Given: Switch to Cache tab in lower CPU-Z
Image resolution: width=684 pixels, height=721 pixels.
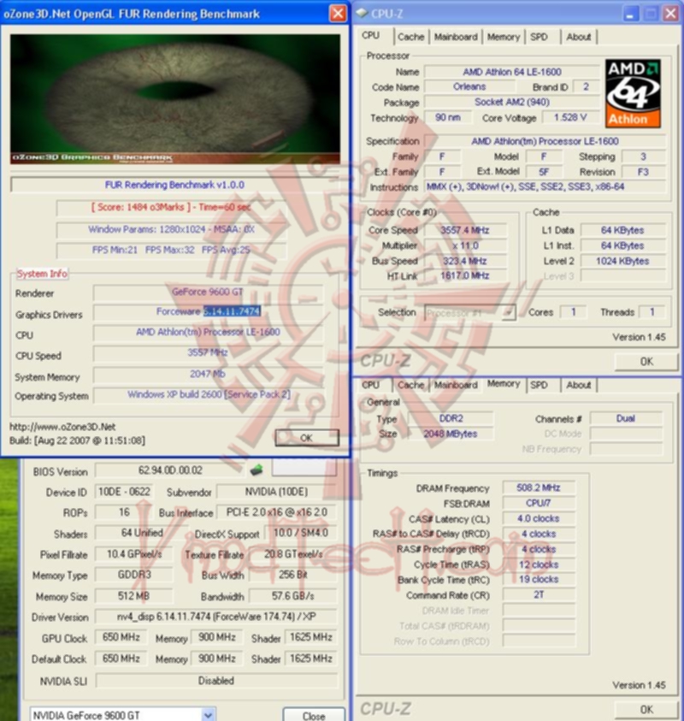Looking at the screenshot, I should click(x=411, y=385).
